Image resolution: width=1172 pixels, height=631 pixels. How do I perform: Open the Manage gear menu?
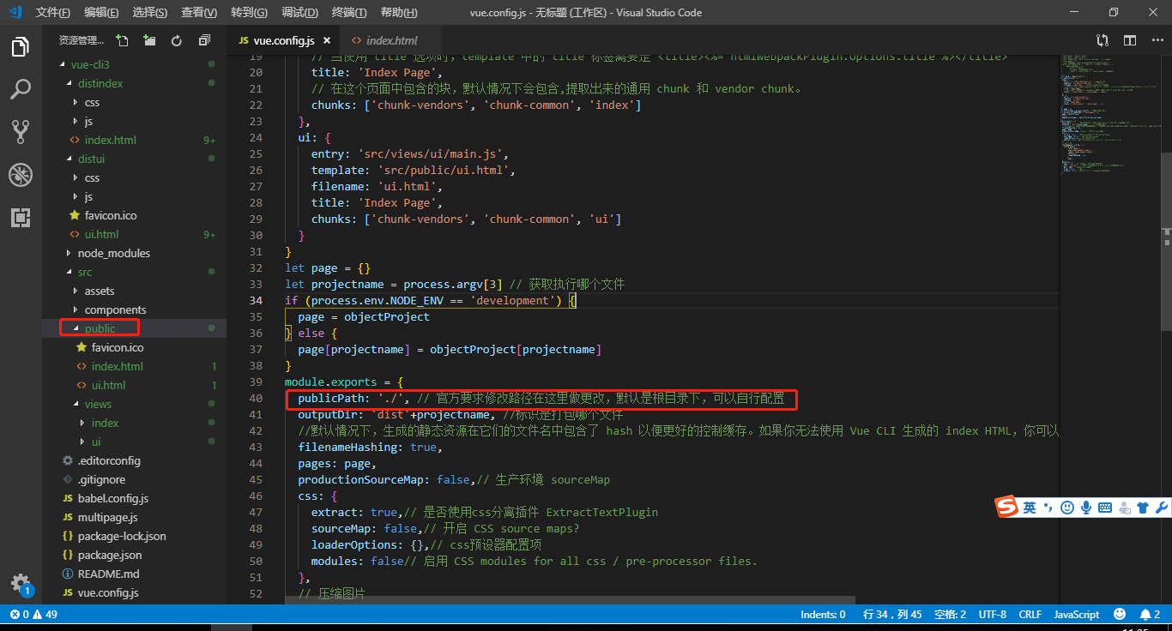(21, 584)
